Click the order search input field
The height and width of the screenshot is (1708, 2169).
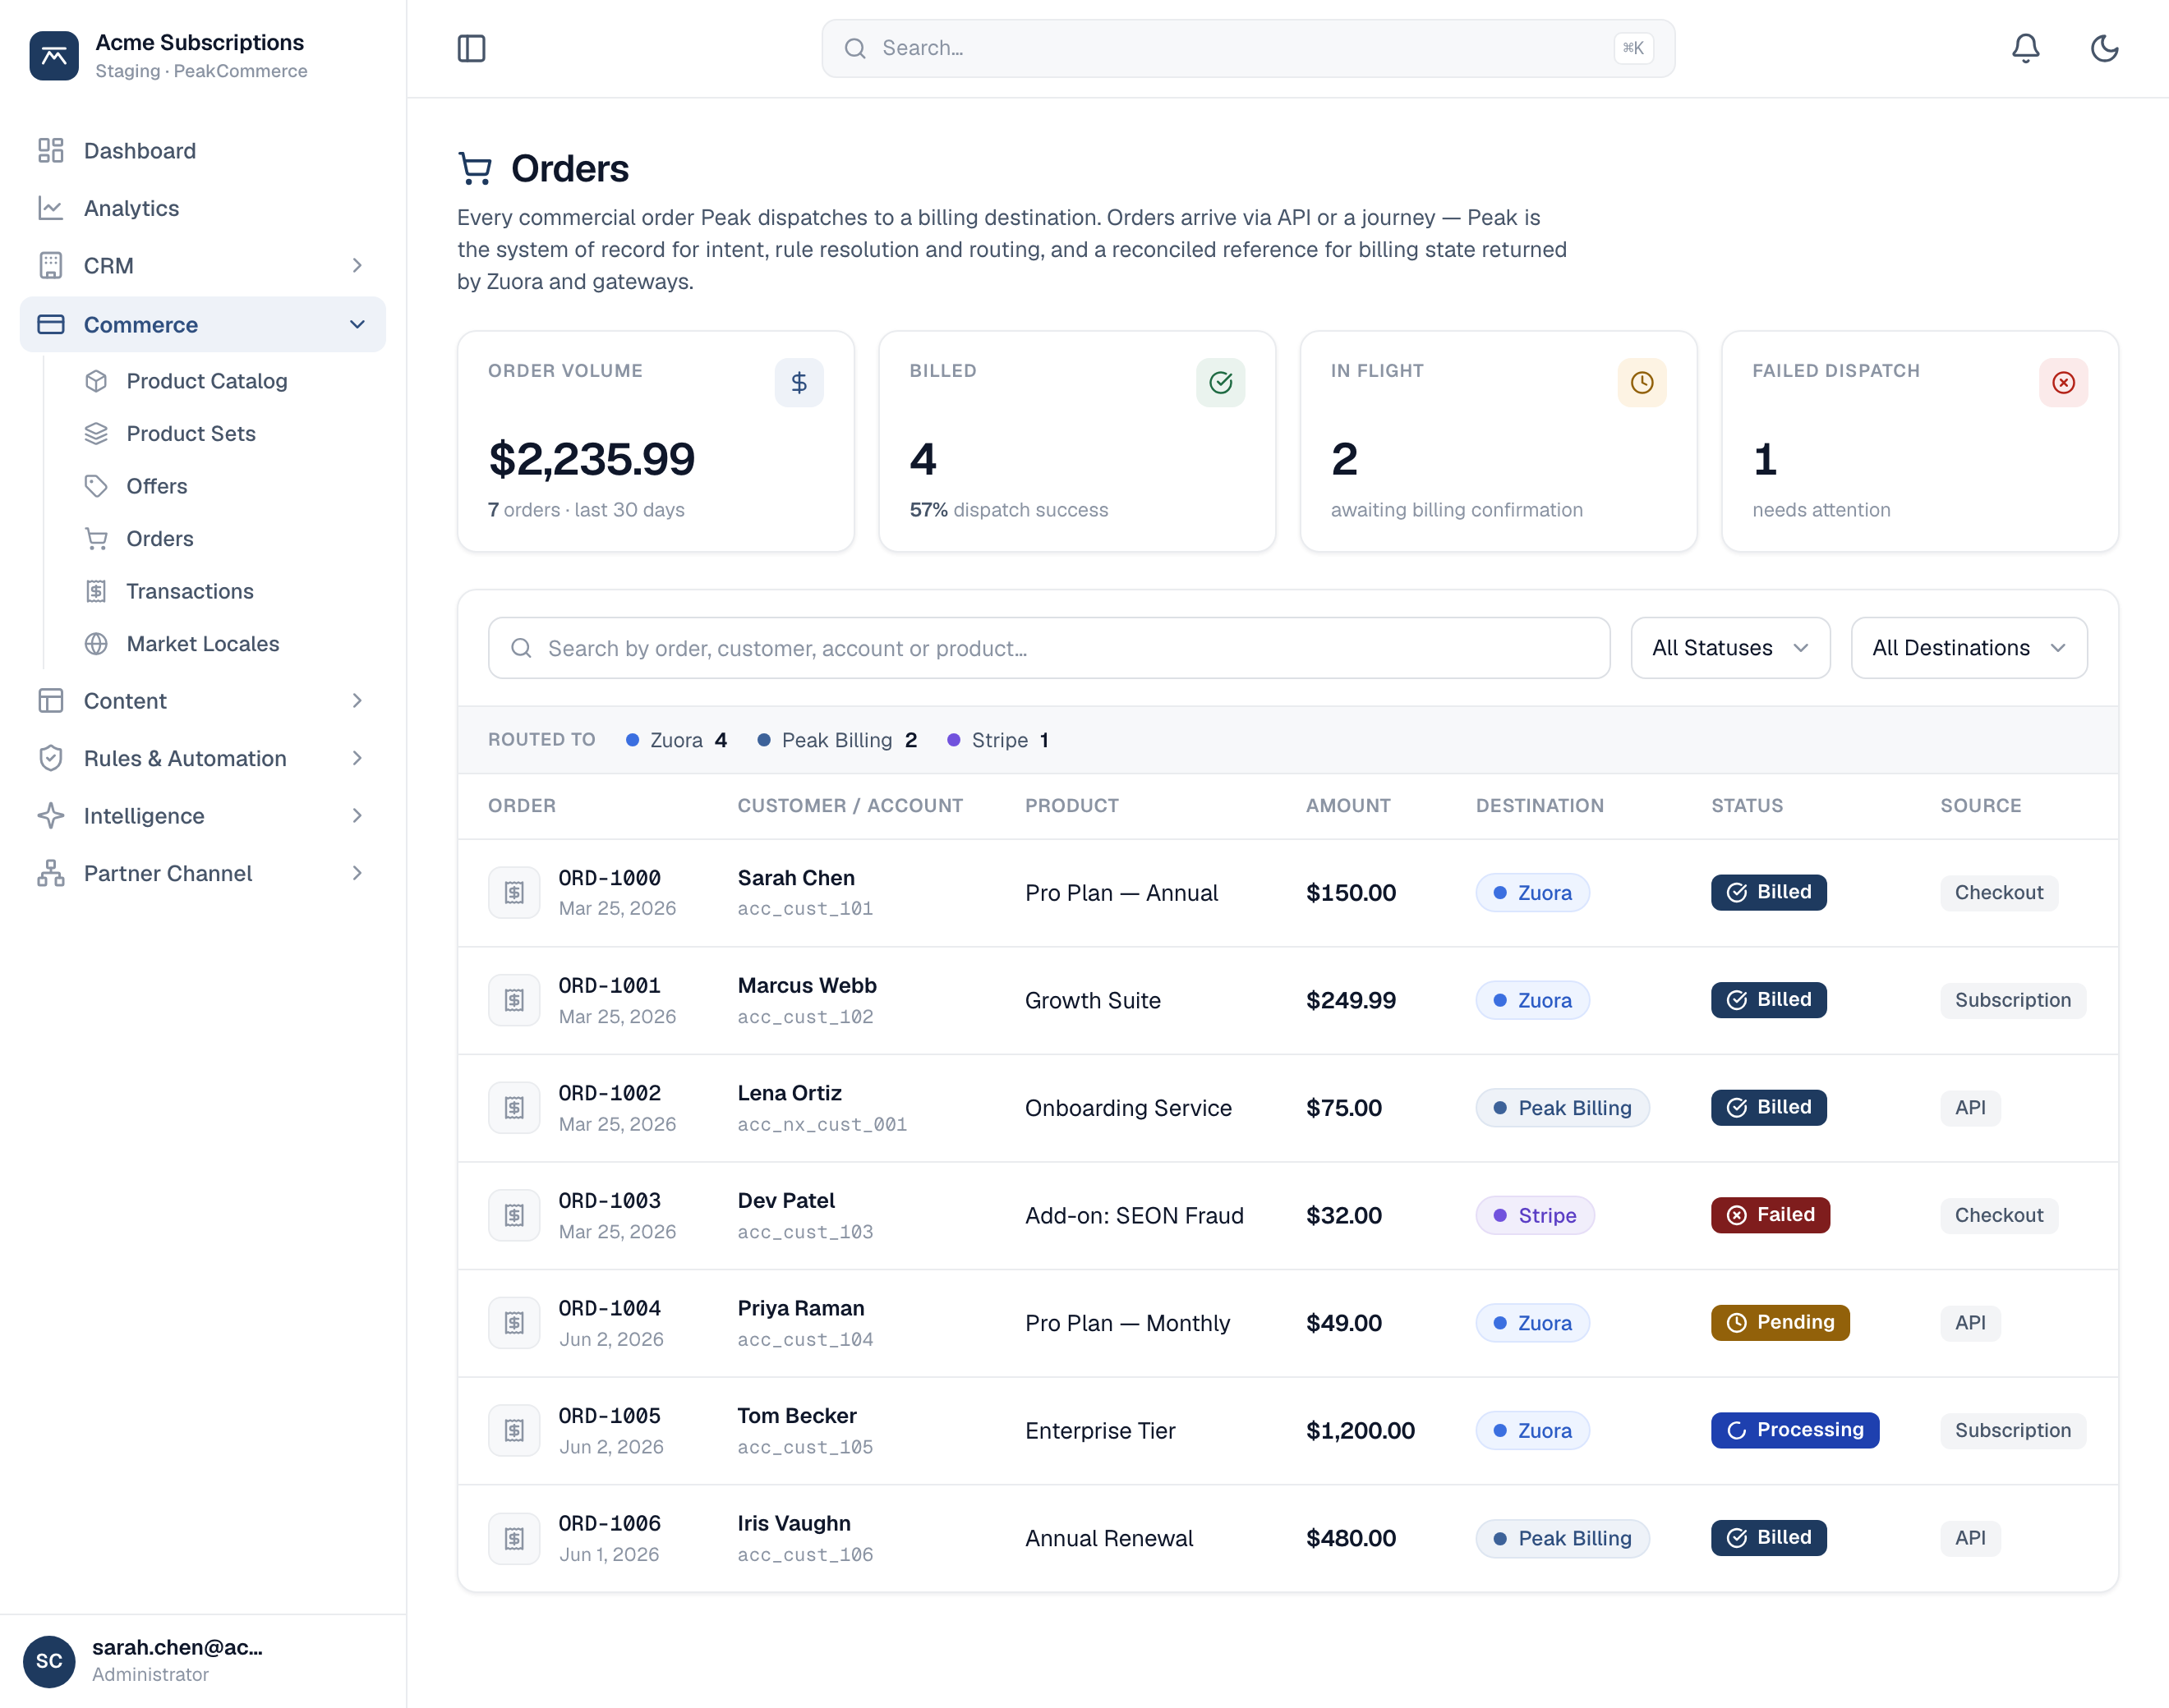tap(1048, 648)
